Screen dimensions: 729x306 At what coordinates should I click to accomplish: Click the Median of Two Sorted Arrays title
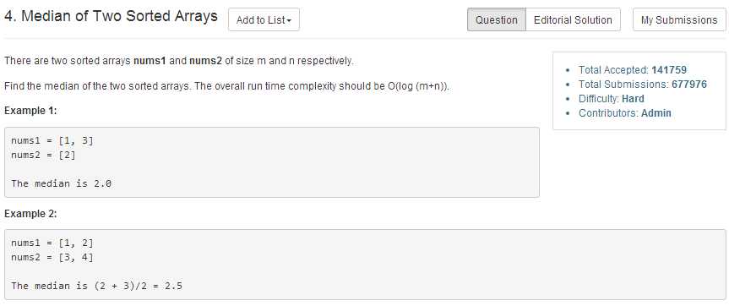click(x=111, y=17)
